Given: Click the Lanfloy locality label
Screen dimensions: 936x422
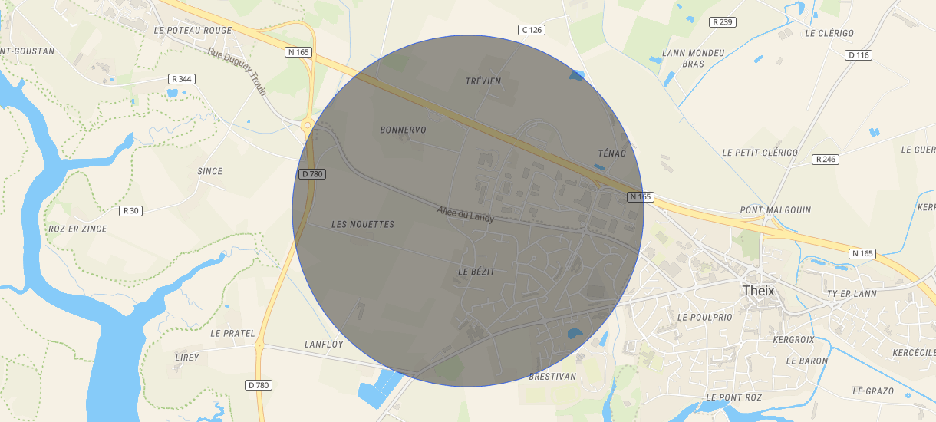Looking at the screenshot, I should coord(324,345).
